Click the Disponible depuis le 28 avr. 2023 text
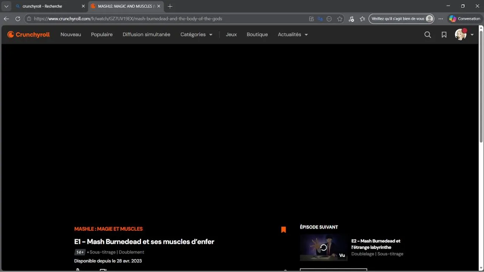The width and height of the screenshot is (484, 272). [108, 261]
